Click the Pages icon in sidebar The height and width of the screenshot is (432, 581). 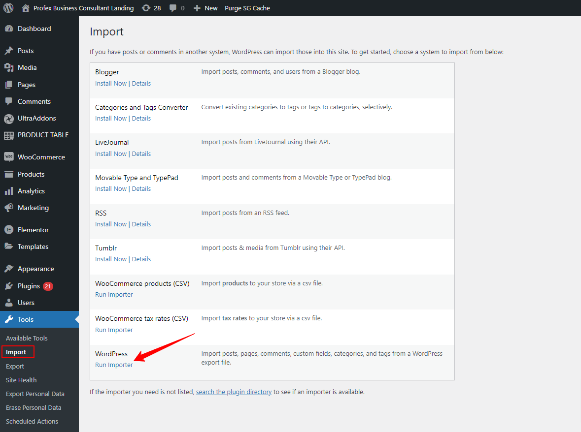click(9, 85)
